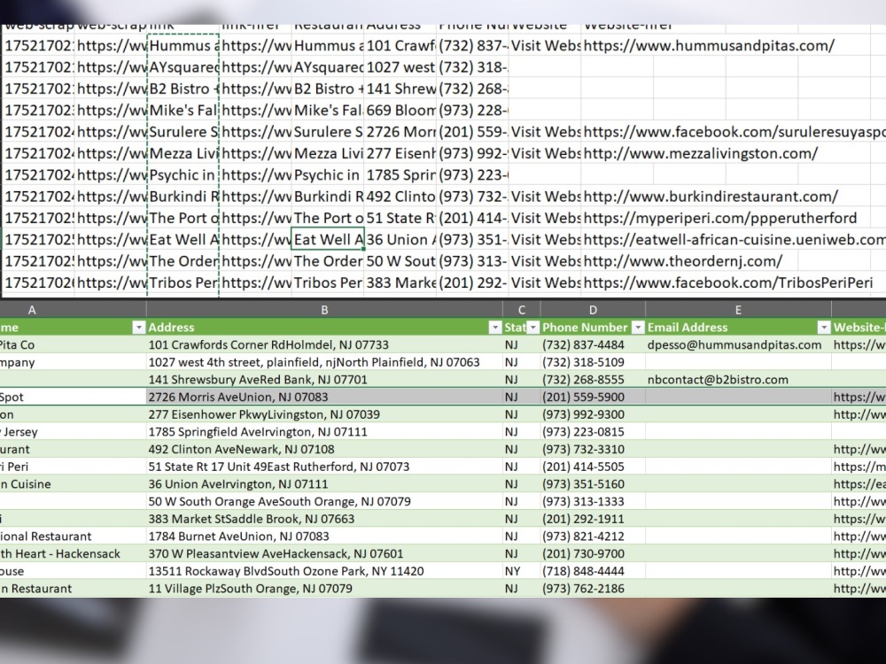Image resolution: width=886 pixels, height=664 pixels.
Task: Select phone number (973) 992-9300
Action: pos(593,414)
